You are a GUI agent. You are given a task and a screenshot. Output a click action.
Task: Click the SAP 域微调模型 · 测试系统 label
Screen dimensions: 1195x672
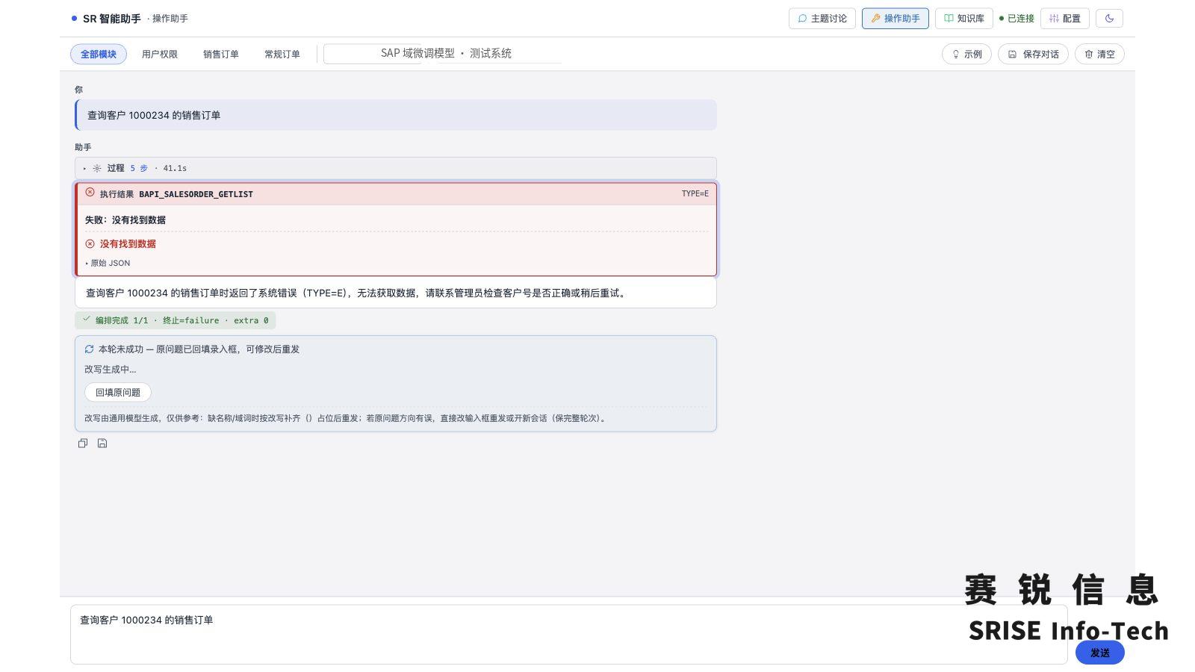click(446, 54)
